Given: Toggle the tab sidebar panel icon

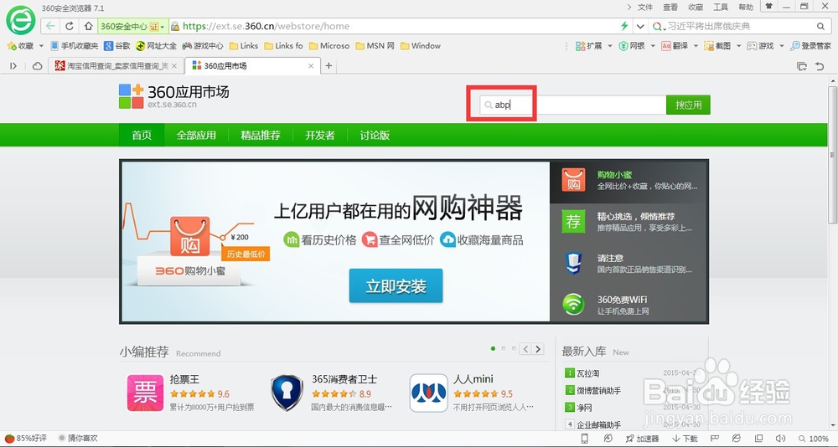Looking at the screenshot, I should tap(13, 65).
